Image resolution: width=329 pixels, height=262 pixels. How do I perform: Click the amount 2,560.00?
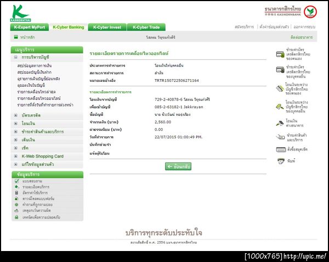163,122
